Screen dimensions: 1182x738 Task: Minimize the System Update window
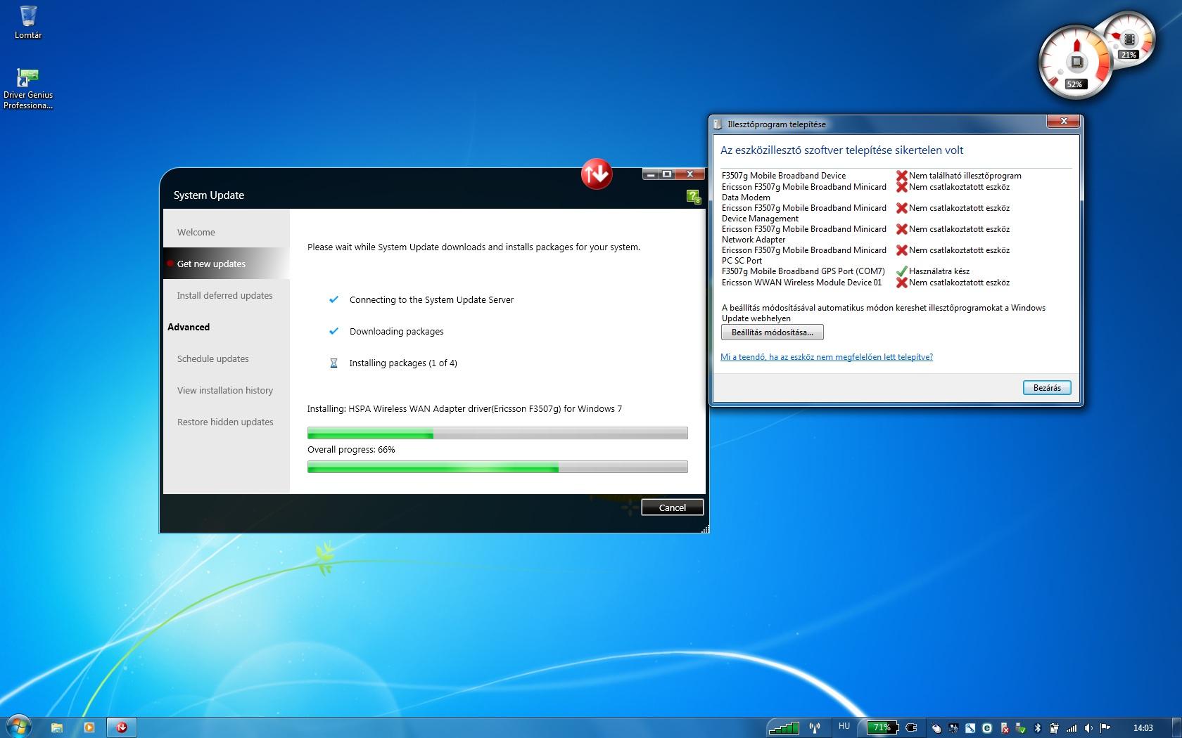pyautogui.click(x=651, y=174)
